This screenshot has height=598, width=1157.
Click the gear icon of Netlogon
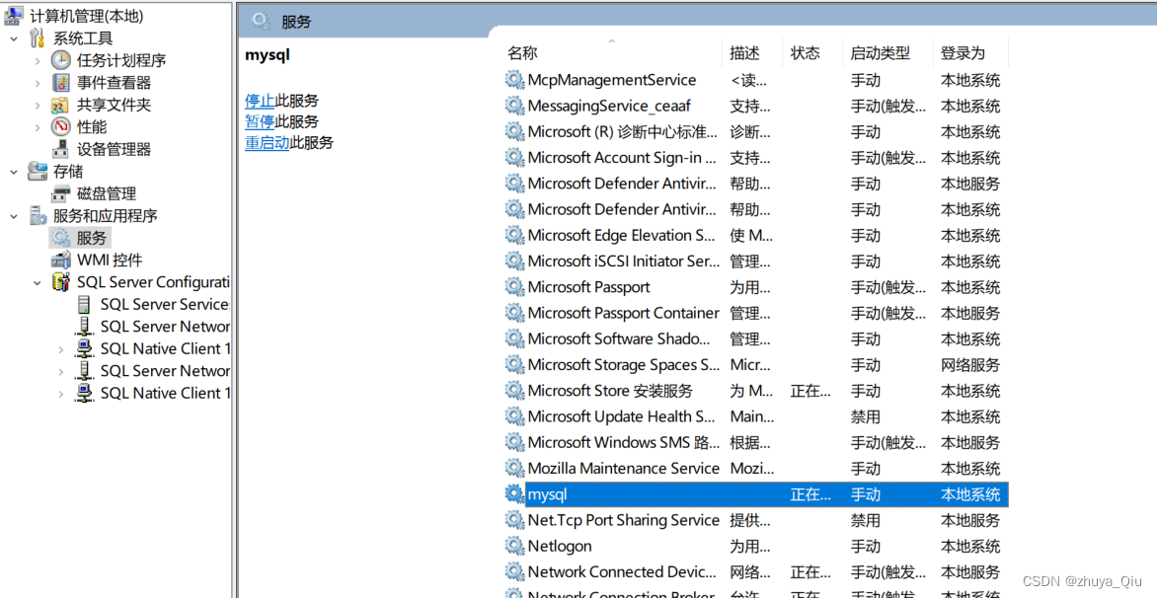(514, 546)
